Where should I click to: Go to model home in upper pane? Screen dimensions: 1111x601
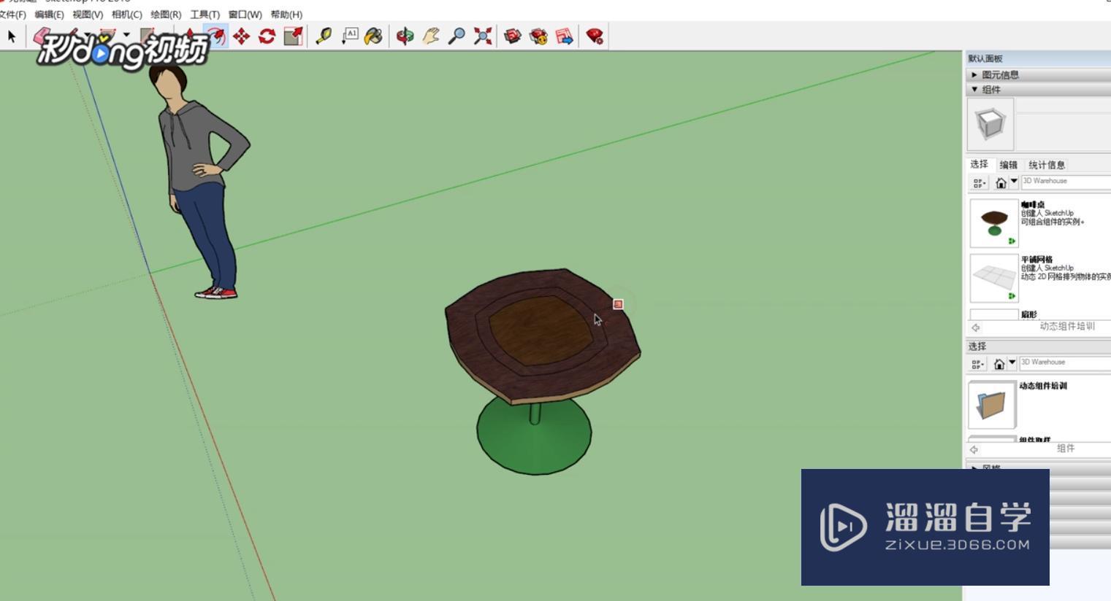click(x=1001, y=182)
